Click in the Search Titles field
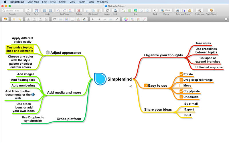Image resolution: width=229 pixels, height=143 pixels. coord(12,11)
